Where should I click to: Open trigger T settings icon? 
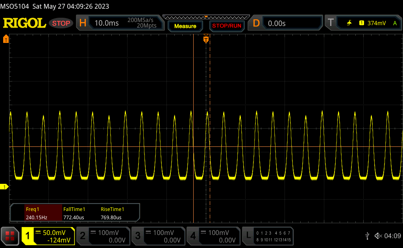pyautogui.click(x=331, y=23)
